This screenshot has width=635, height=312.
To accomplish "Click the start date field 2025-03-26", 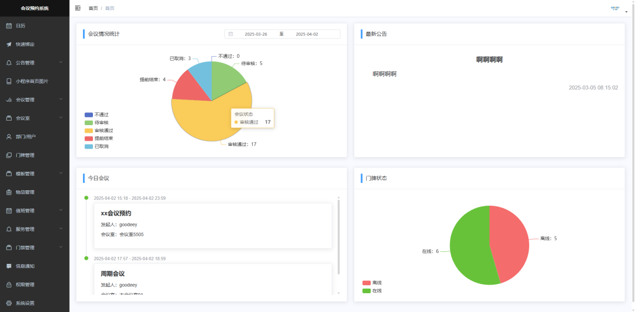I will [255, 34].
